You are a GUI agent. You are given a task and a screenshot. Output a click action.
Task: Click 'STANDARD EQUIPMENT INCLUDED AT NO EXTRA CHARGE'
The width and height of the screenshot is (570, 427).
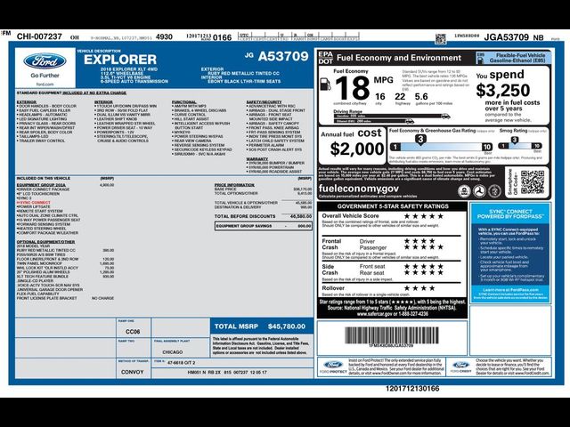pyautogui.click(x=71, y=93)
